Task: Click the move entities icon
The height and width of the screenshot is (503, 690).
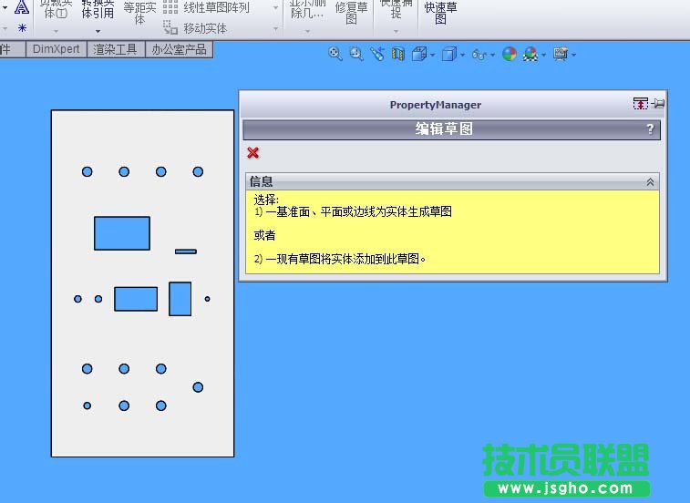Action: click(170, 27)
